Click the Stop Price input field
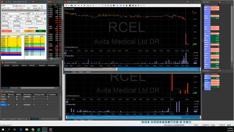 point(16,23)
